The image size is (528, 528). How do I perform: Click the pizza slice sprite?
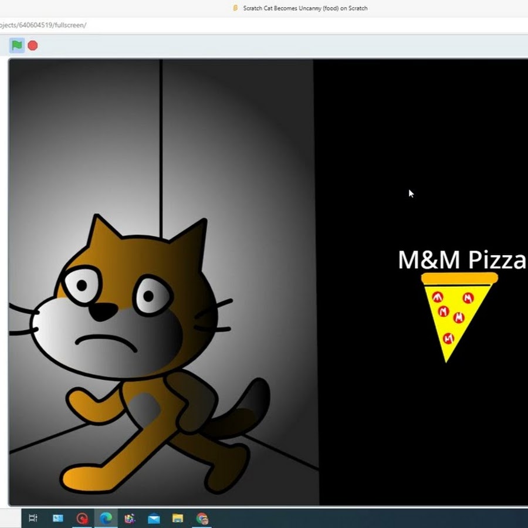[459, 317]
